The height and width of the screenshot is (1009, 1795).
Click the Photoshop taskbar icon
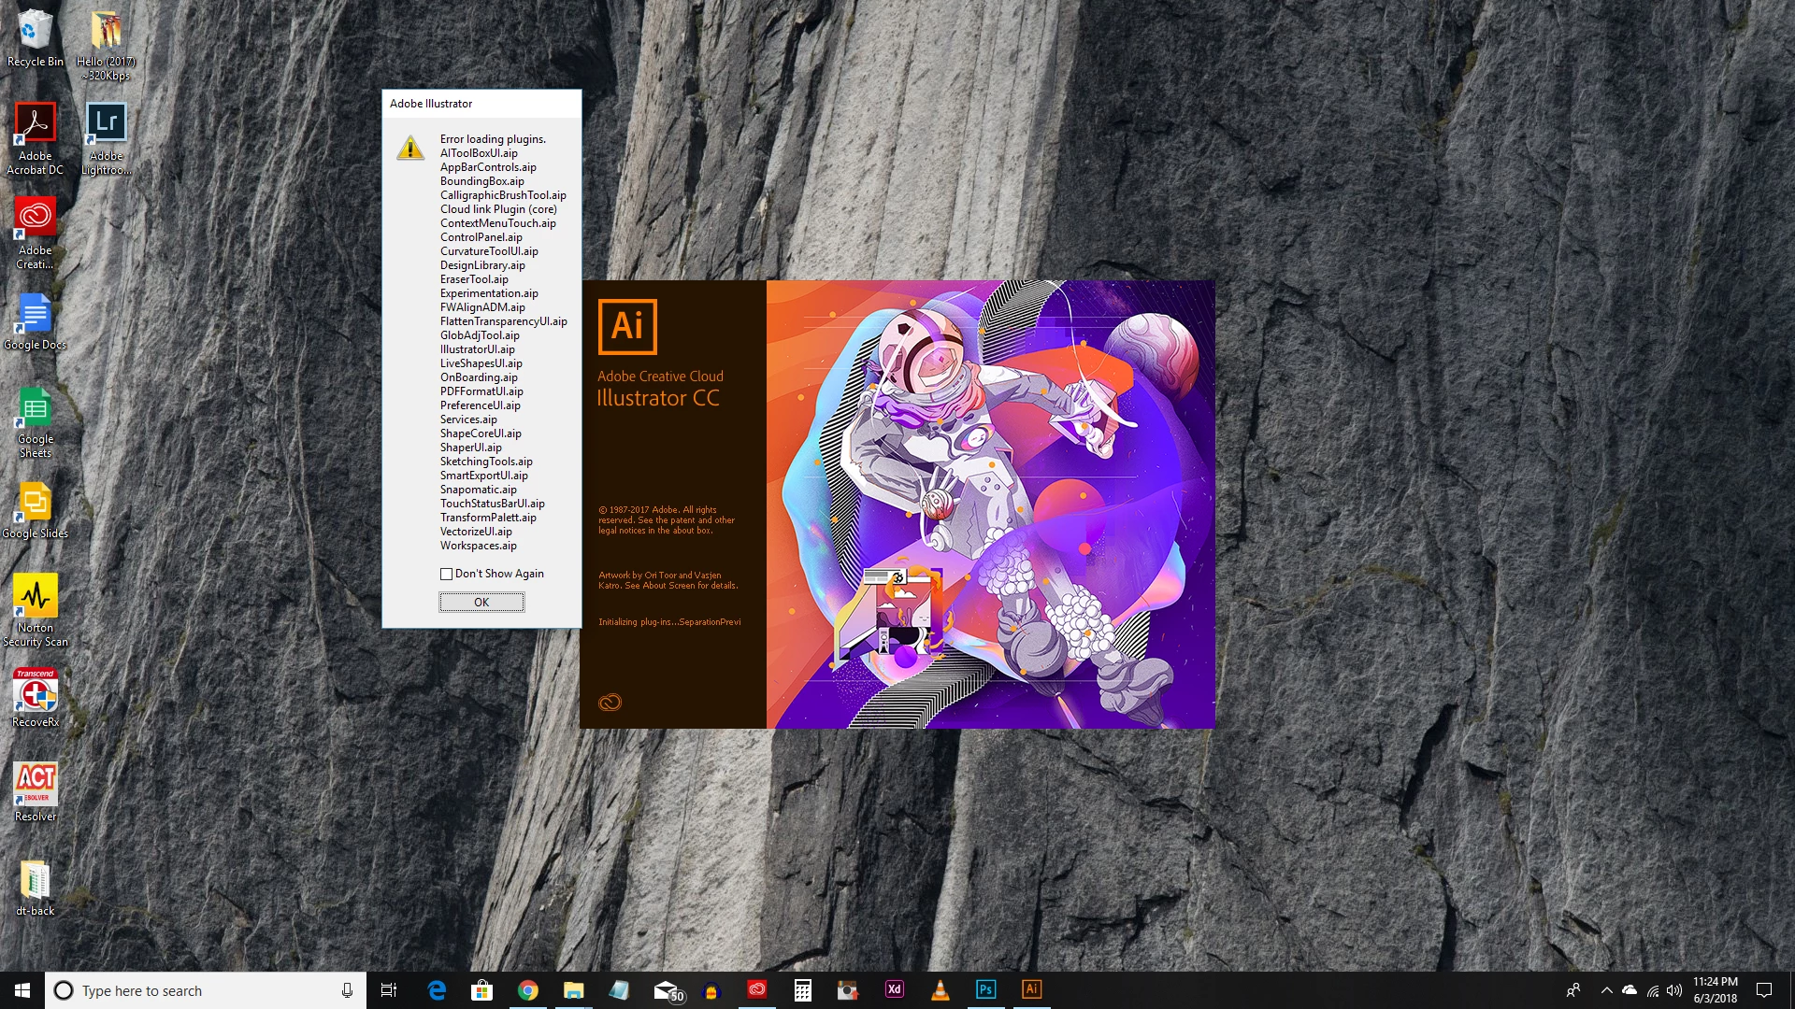(x=985, y=989)
